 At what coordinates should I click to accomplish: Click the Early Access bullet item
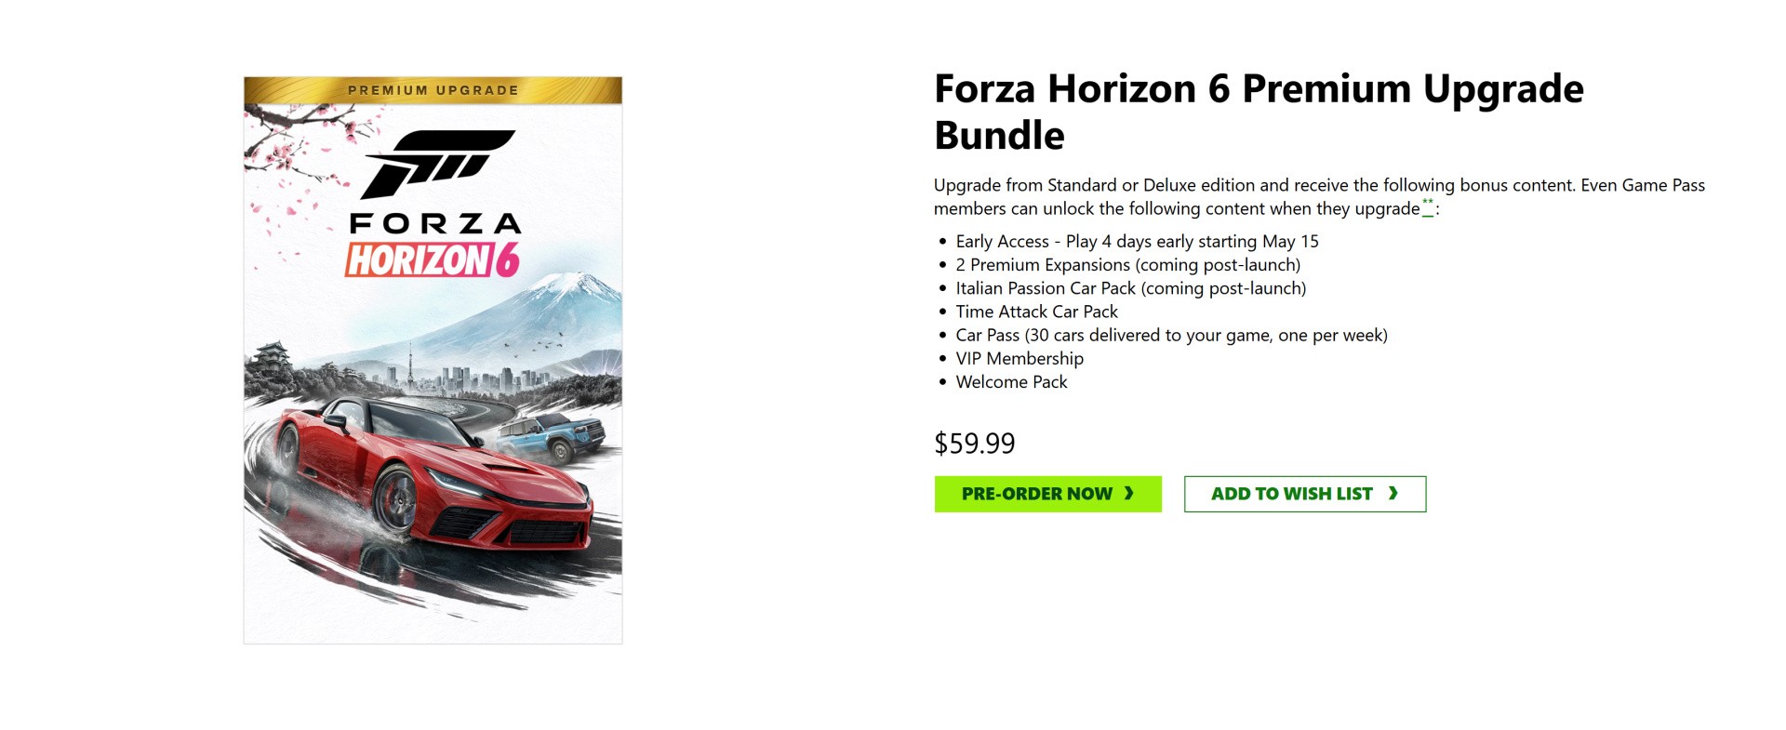coord(1137,242)
